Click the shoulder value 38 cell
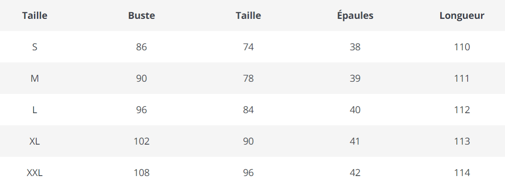The height and width of the screenshot is (184, 505). [x=355, y=47]
